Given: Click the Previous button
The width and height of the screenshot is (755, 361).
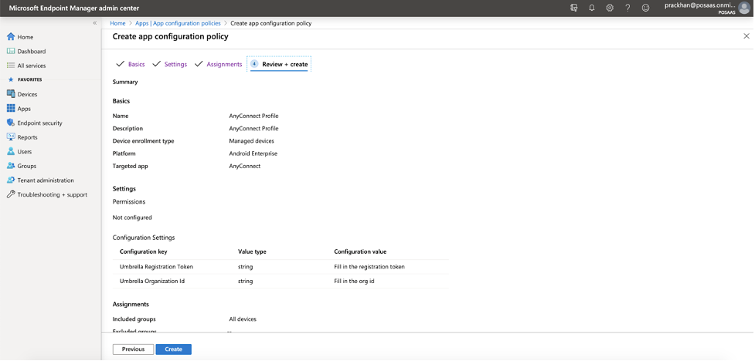Looking at the screenshot, I should click(x=134, y=349).
